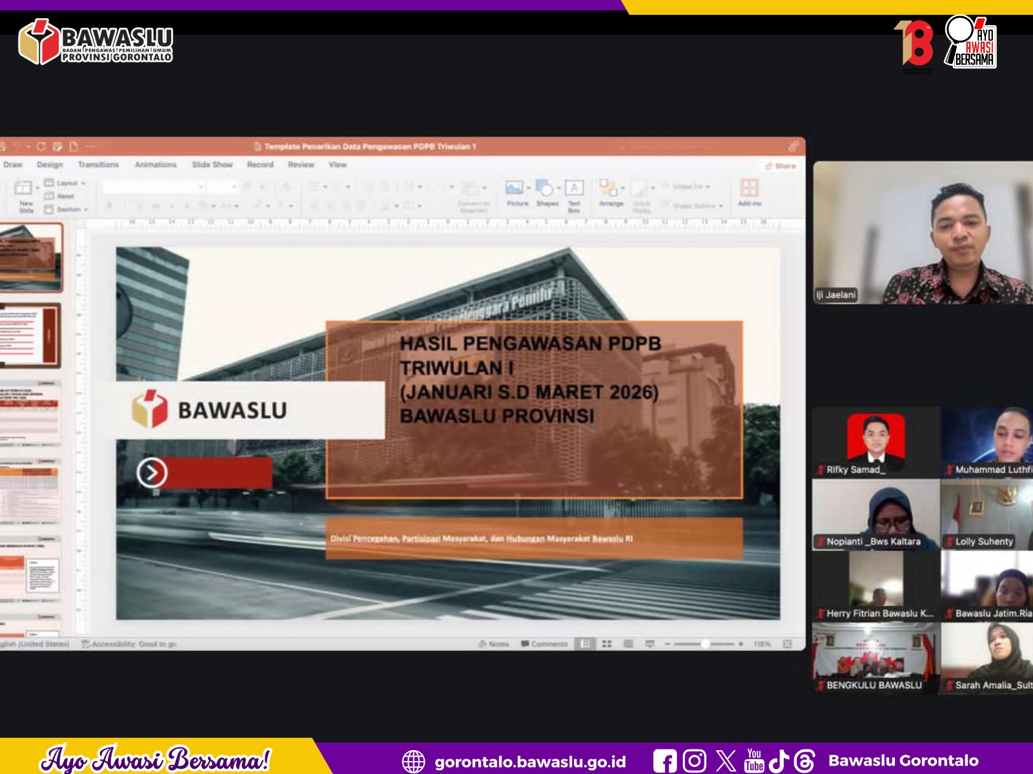Expand the Arrange dropdown arrow
The height and width of the screenshot is (774, 1033).
(x=622, y=188)
